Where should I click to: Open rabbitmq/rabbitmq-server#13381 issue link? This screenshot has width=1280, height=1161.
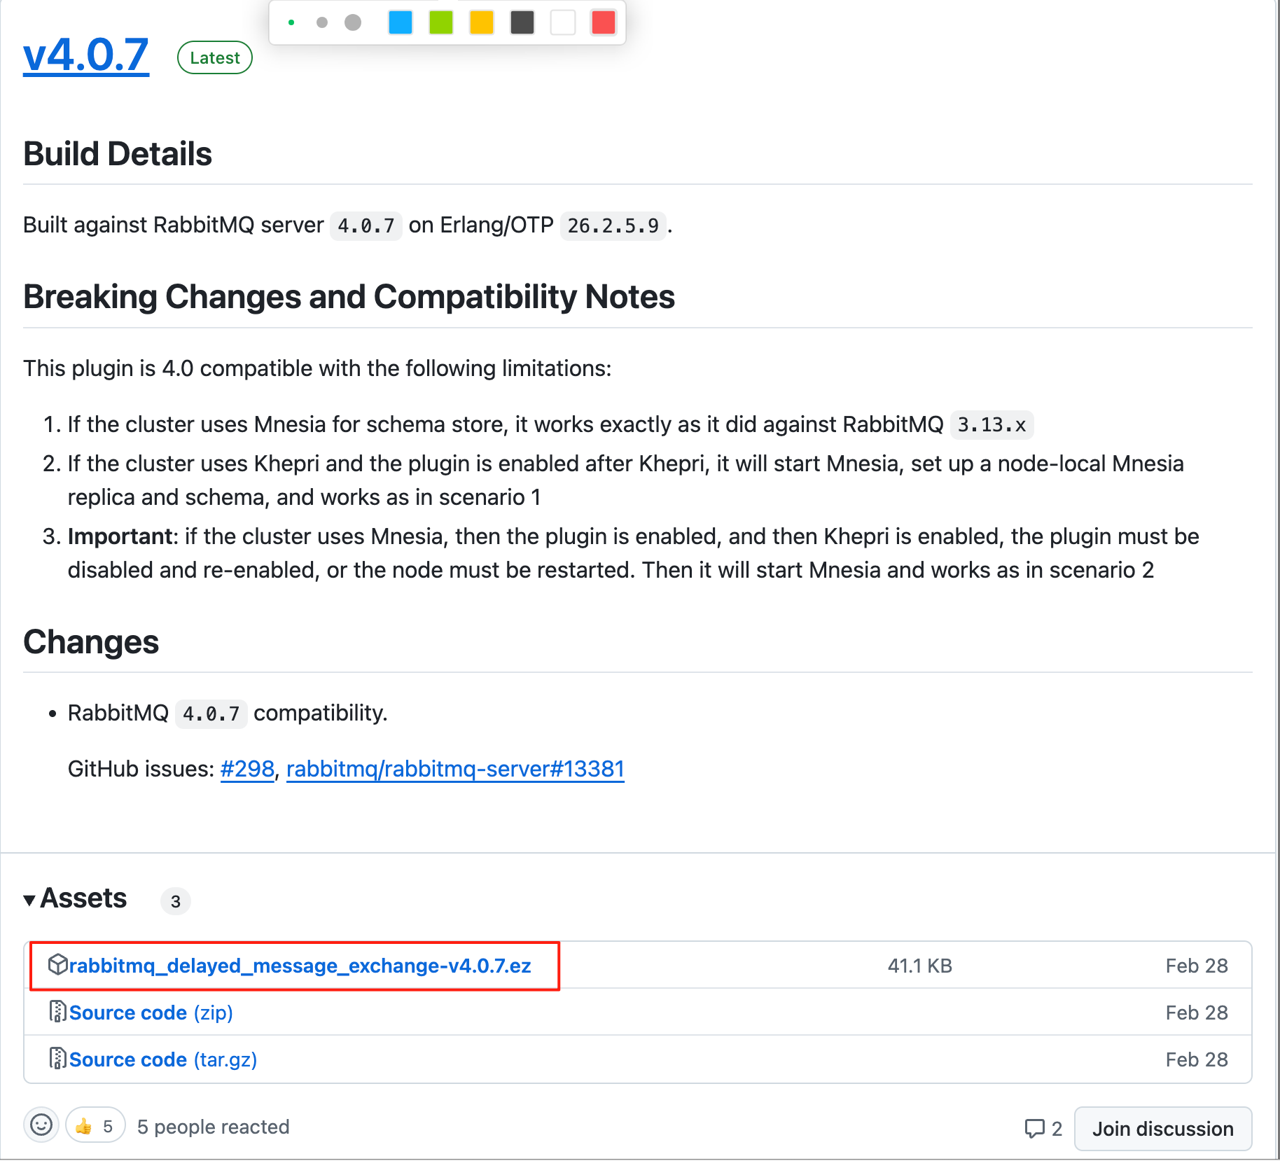click(455, 769)
